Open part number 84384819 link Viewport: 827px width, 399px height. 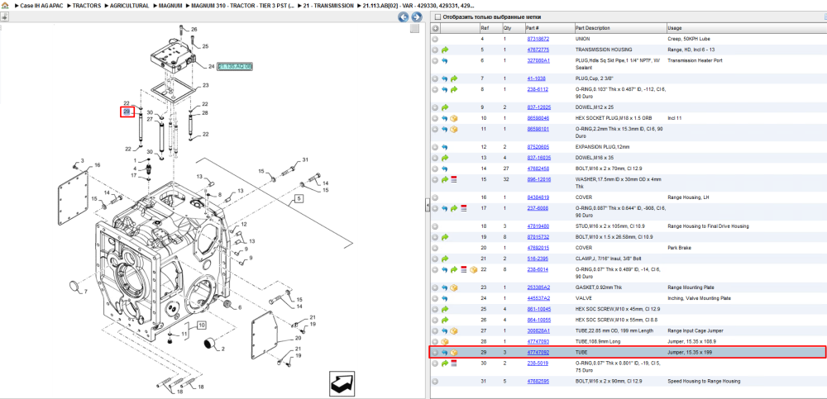[x=538, y=197]
